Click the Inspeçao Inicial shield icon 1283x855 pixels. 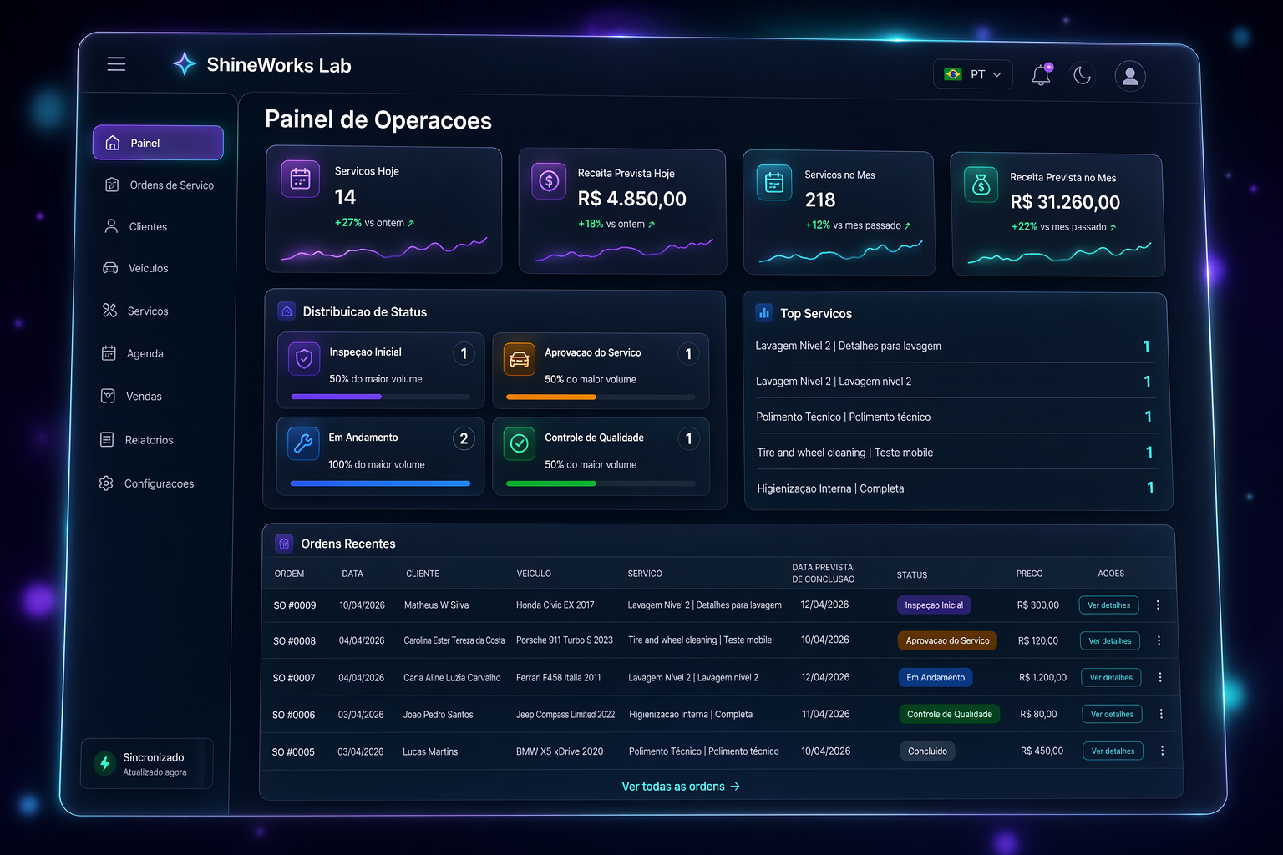coord(304,359)
